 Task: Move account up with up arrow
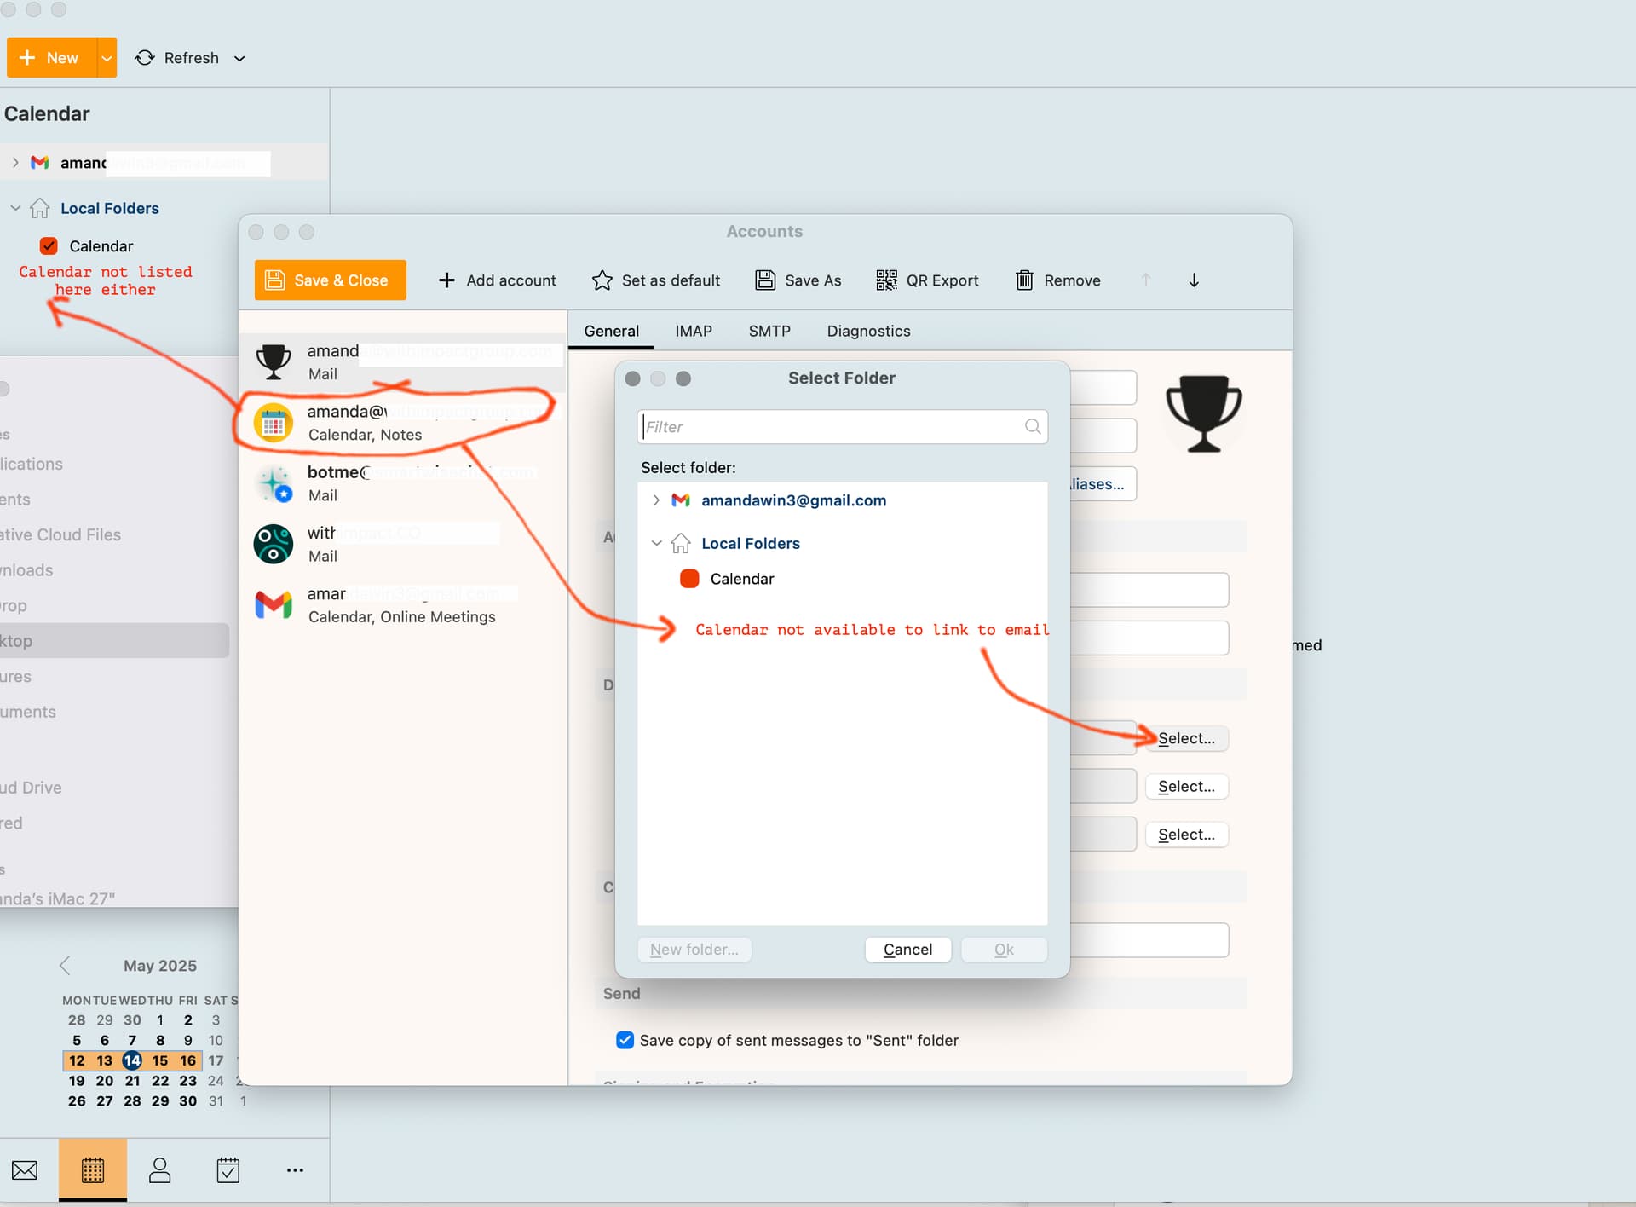(x=1146, y=280)
